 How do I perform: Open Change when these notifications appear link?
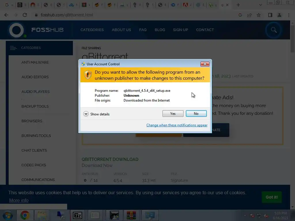tap(177, 125)
